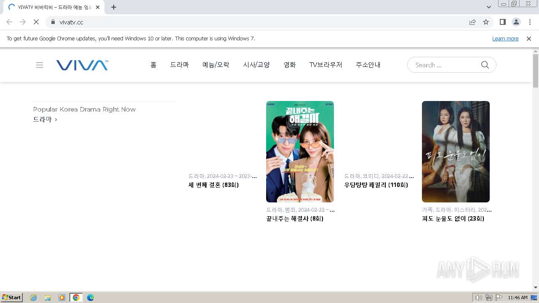Close the VIVATV tab
This screenshot has height=303, width=539.
tap(98, 7)
